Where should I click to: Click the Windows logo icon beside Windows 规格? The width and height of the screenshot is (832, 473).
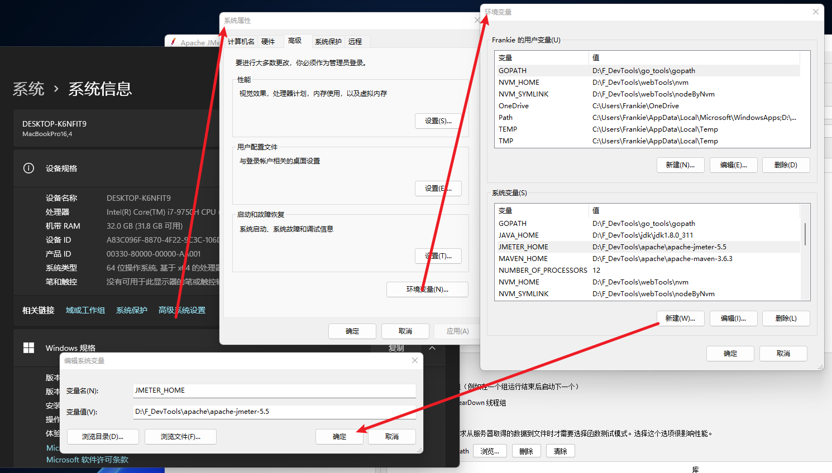point(29,348)
